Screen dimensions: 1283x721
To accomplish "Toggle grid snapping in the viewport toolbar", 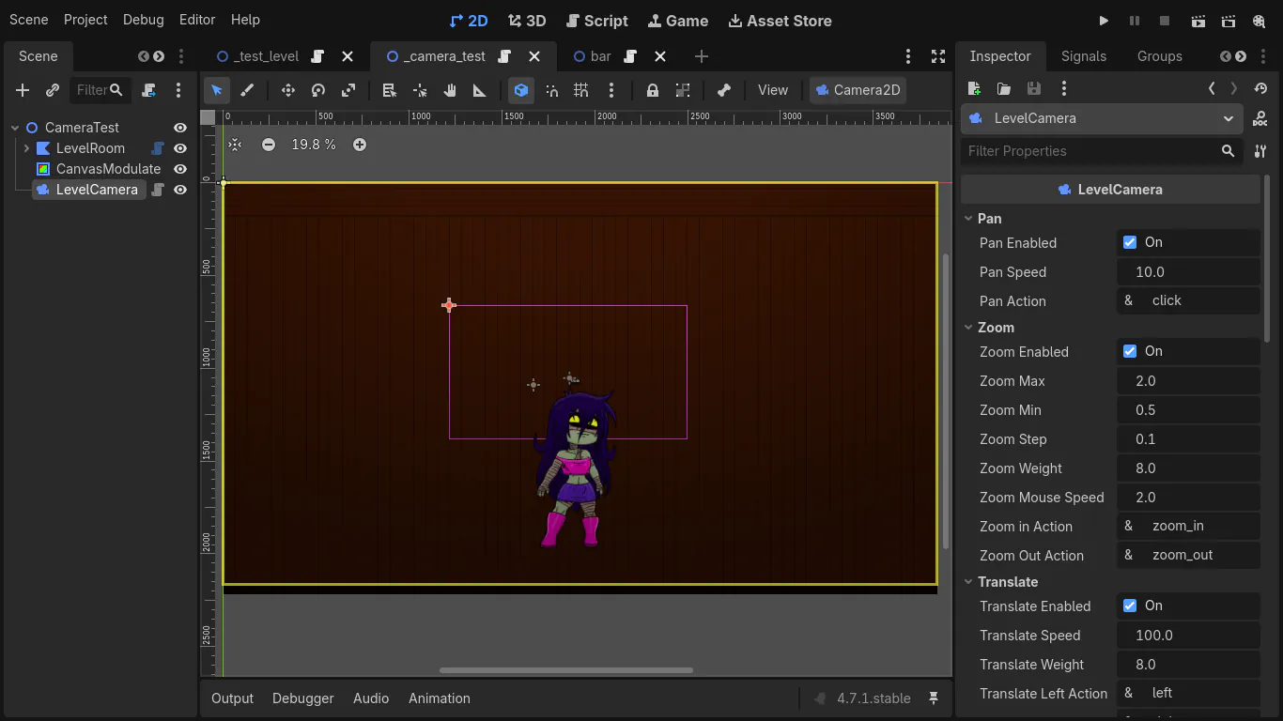I will coord(581,90).
